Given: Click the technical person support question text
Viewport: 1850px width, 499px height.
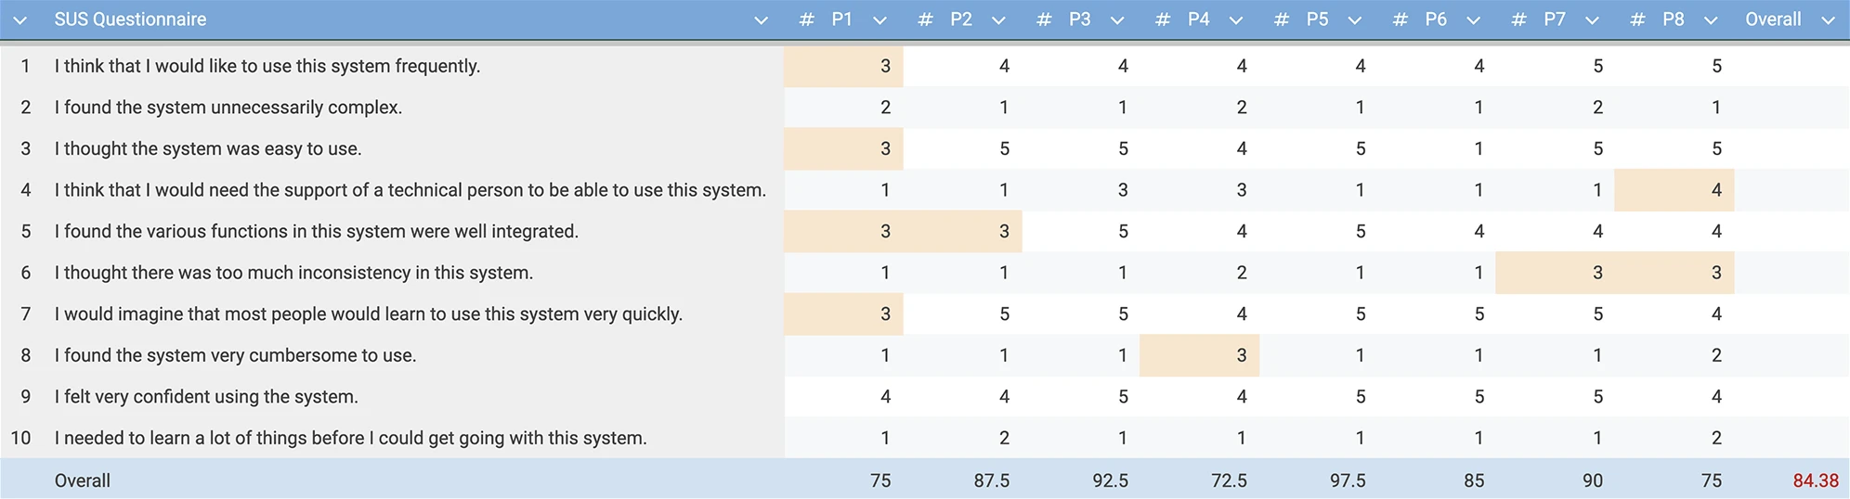Looking at the screenshot, I should click(x=410, y=190).
